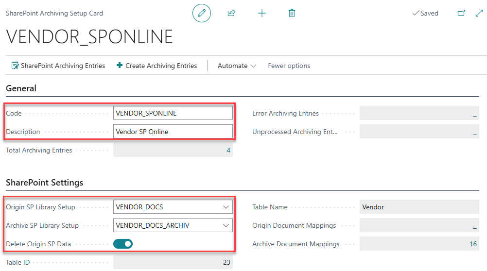Open card in new window icon
This screenshot has width=487, height=271.
pyautogui.click(x=461, y=13)
